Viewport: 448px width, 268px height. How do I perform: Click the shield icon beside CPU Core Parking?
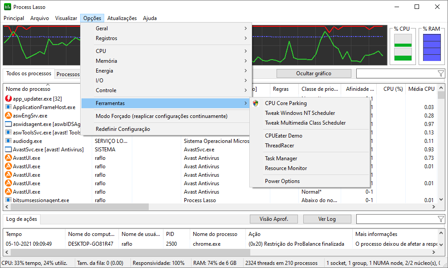click(x=255, y=103)
